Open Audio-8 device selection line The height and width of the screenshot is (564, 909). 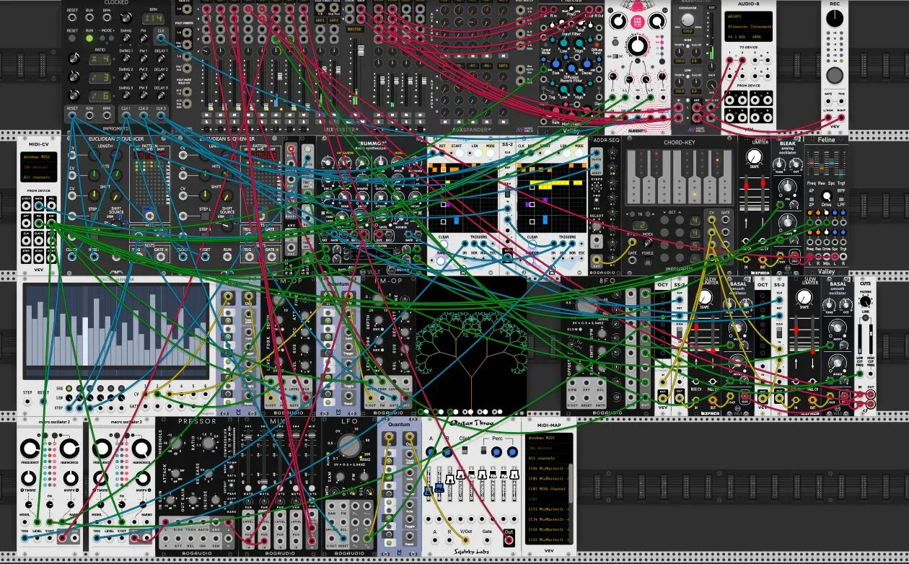tap(748, 25)
